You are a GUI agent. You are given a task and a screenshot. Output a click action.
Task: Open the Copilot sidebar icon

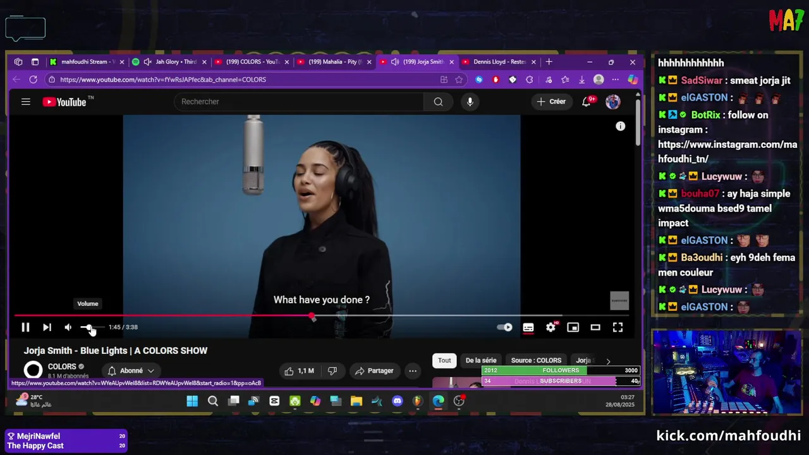pyautogui.click(x=633, y=80)
